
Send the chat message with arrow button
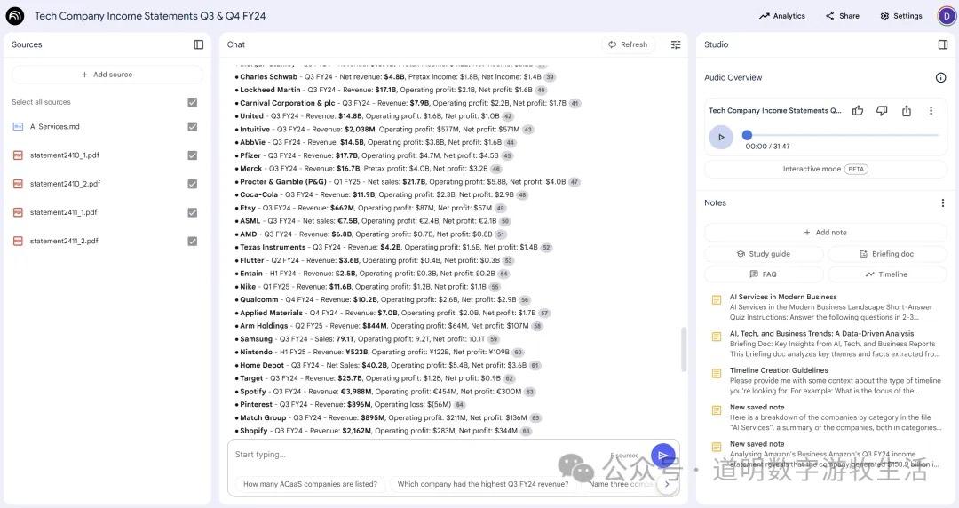click(x=662, y=456)
